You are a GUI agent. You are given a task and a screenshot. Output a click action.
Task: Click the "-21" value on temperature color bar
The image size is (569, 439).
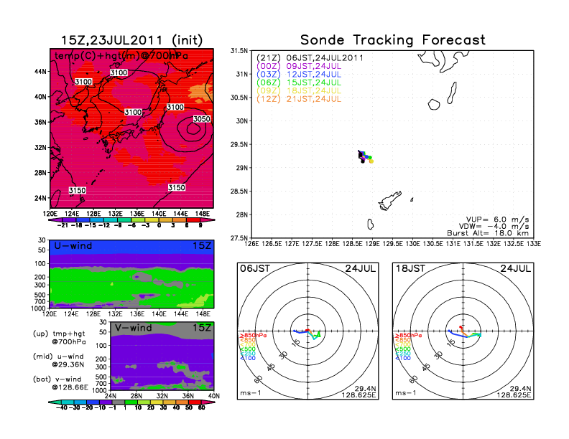tap(63, 225)
